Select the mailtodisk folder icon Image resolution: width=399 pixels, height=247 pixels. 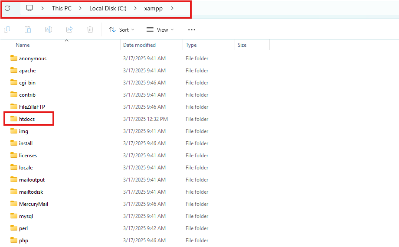pos(14,192)
